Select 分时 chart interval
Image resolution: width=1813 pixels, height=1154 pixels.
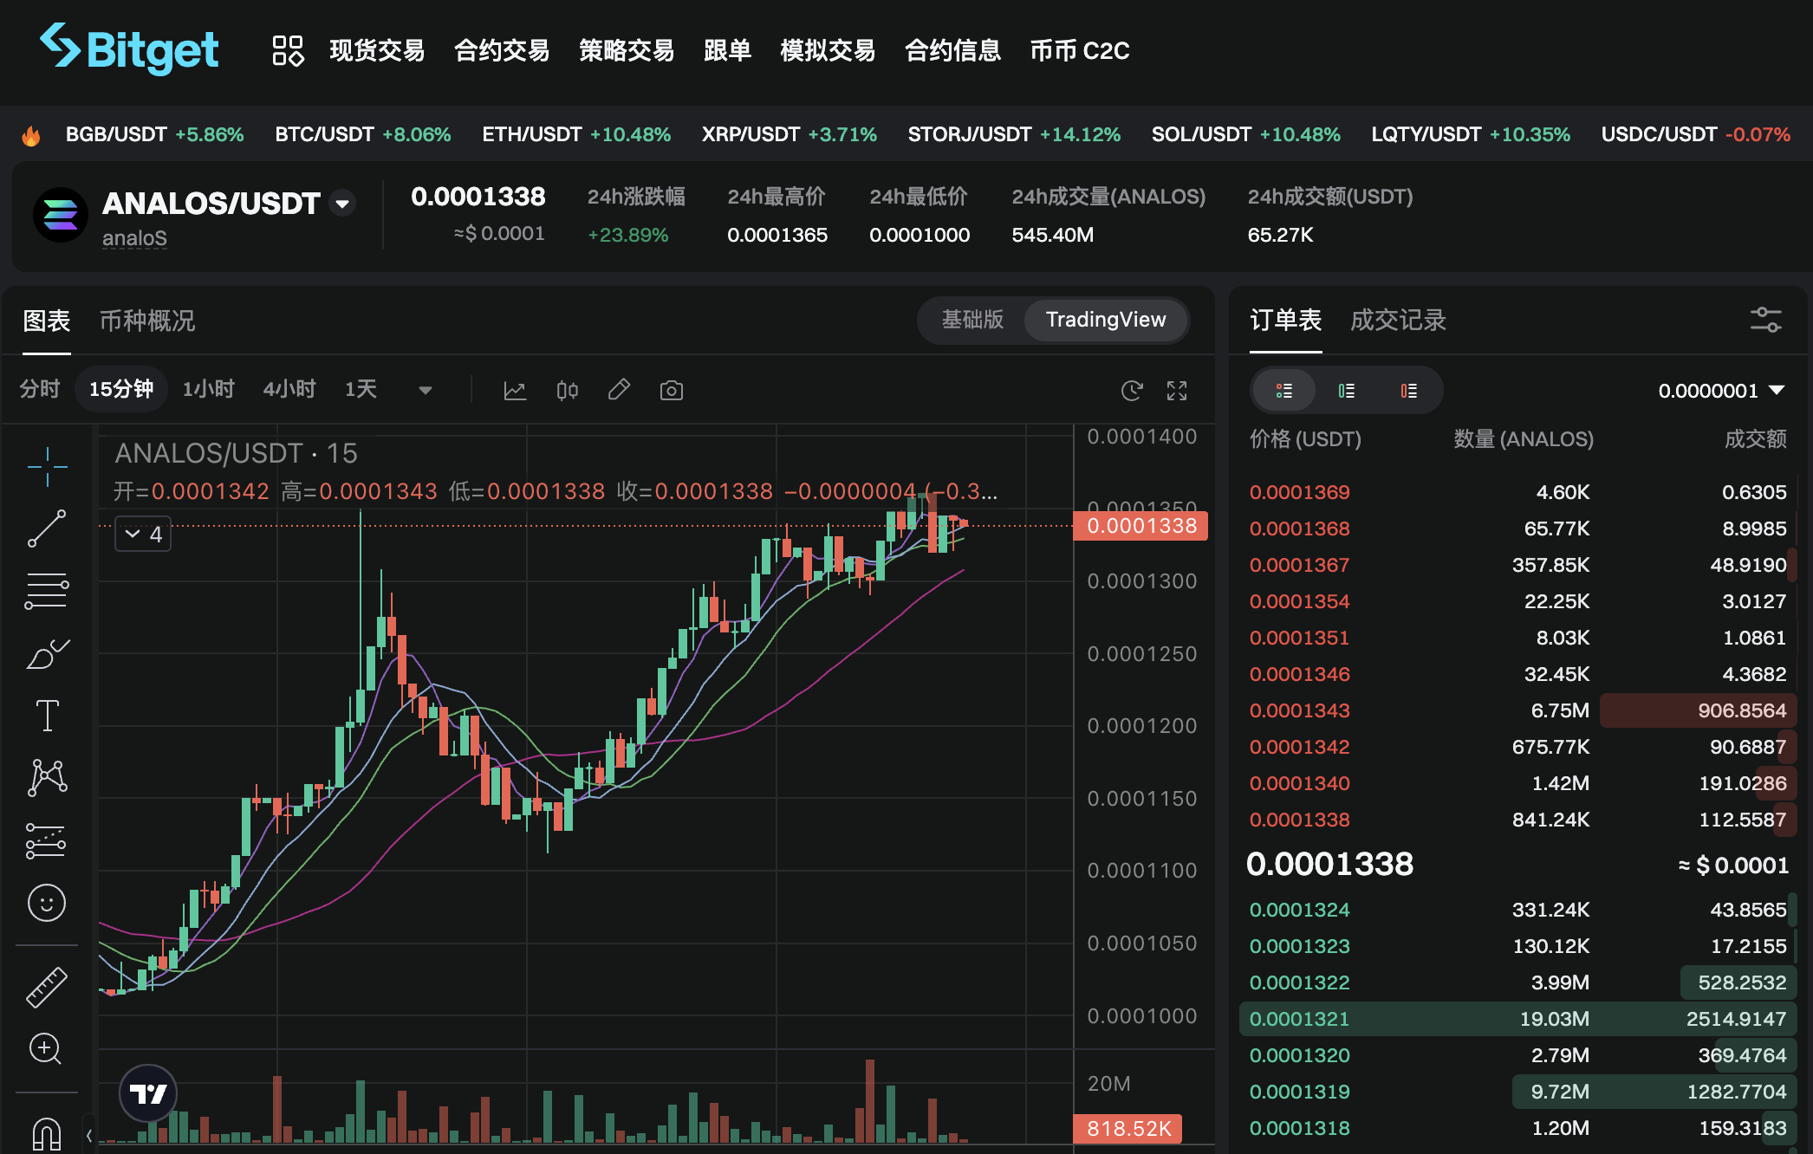coord(40,389)
